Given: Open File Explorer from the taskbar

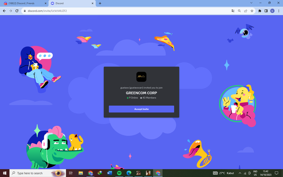Looking at the screenshot, I should tap(80, 173).
